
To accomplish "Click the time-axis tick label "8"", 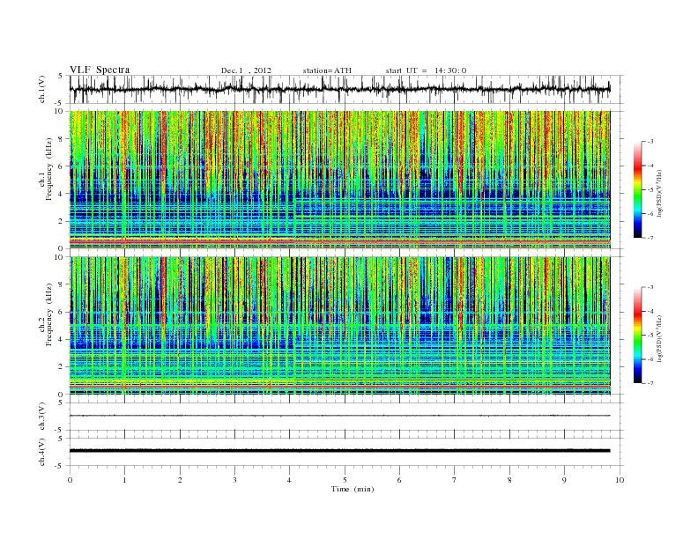I will tap(509, 480).
